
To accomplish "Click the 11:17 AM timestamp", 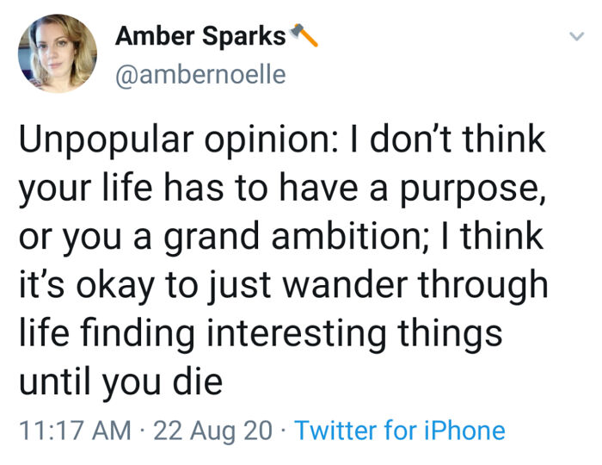I will click(76, 430).
